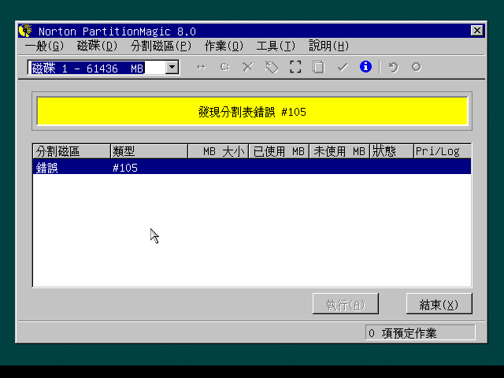Click the format partition brackets toolbar icon
The height and width of the screenshot is (378, 504).
click(x=295, y=67)
